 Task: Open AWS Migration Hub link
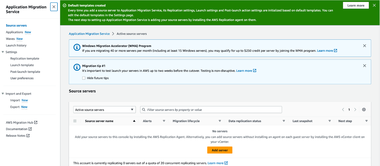(20, 122)
